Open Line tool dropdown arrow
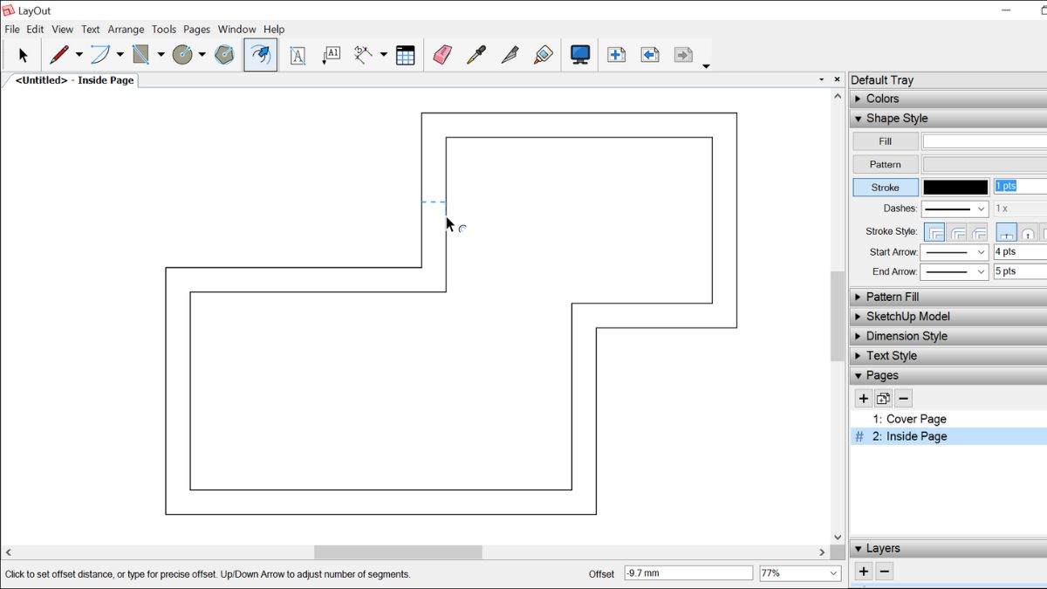The width and height of the screenshot is (1047, 589). (79, 55)
